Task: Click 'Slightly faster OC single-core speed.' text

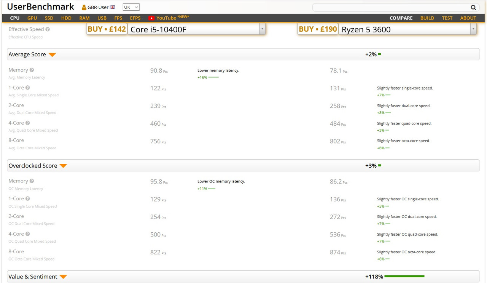Action: (x=408, y=199)
